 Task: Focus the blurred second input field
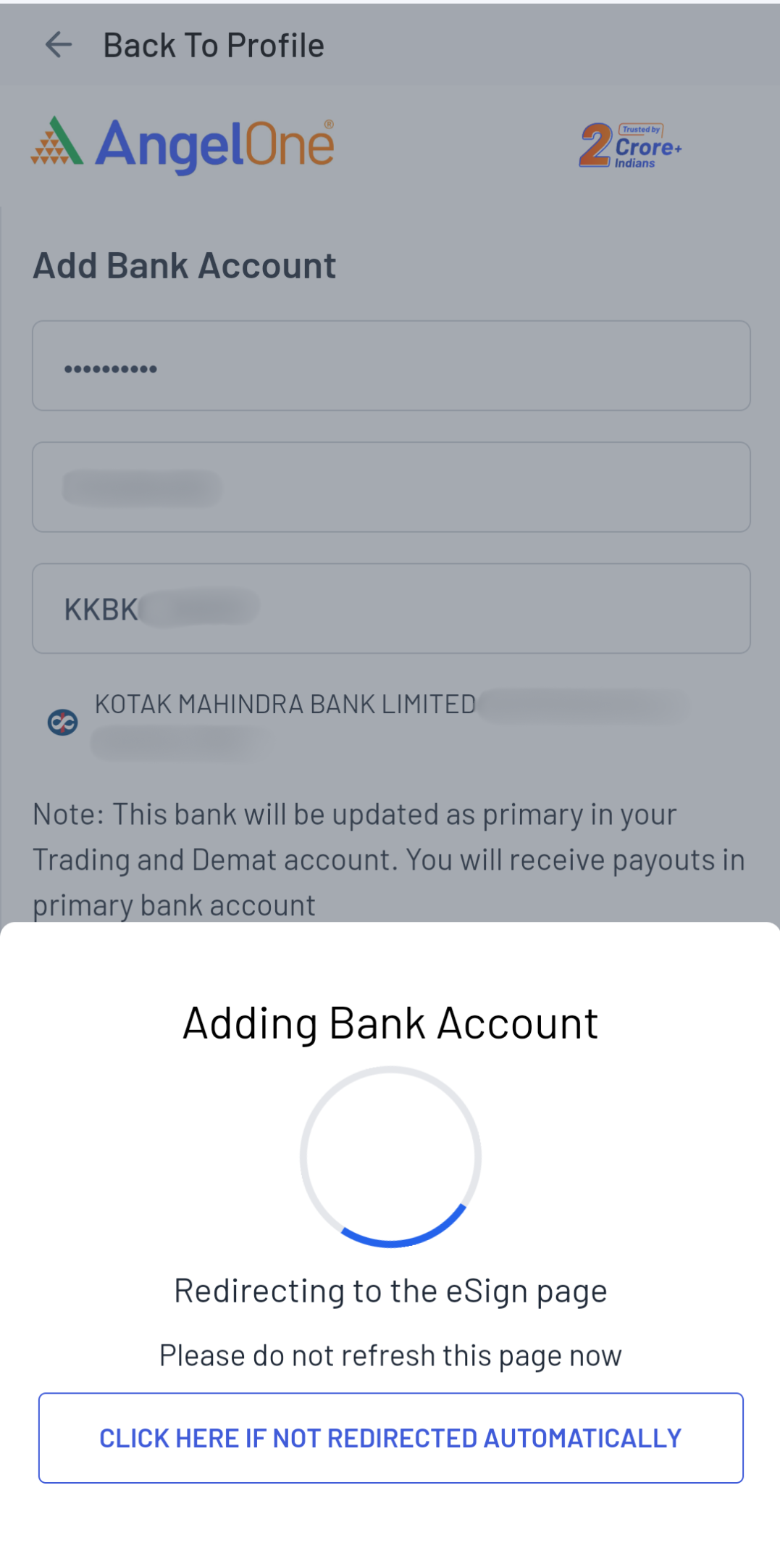391,487
